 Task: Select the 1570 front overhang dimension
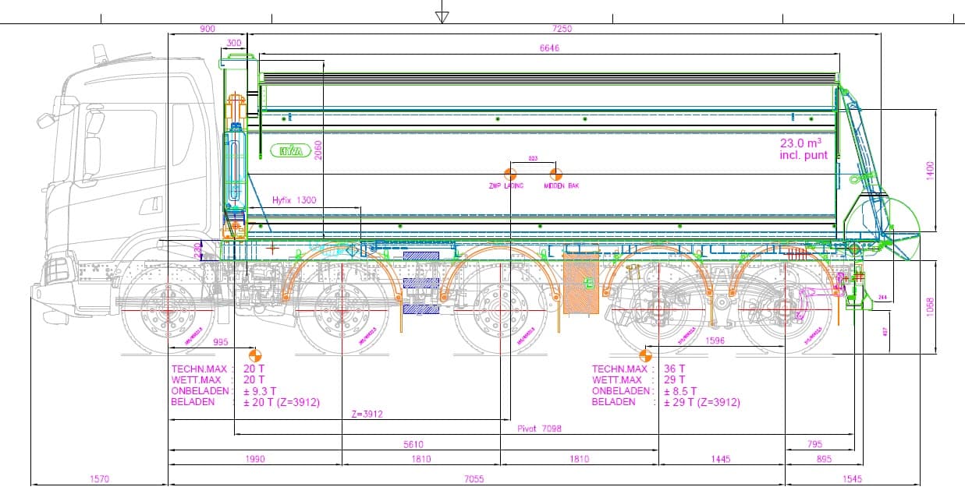99,479
